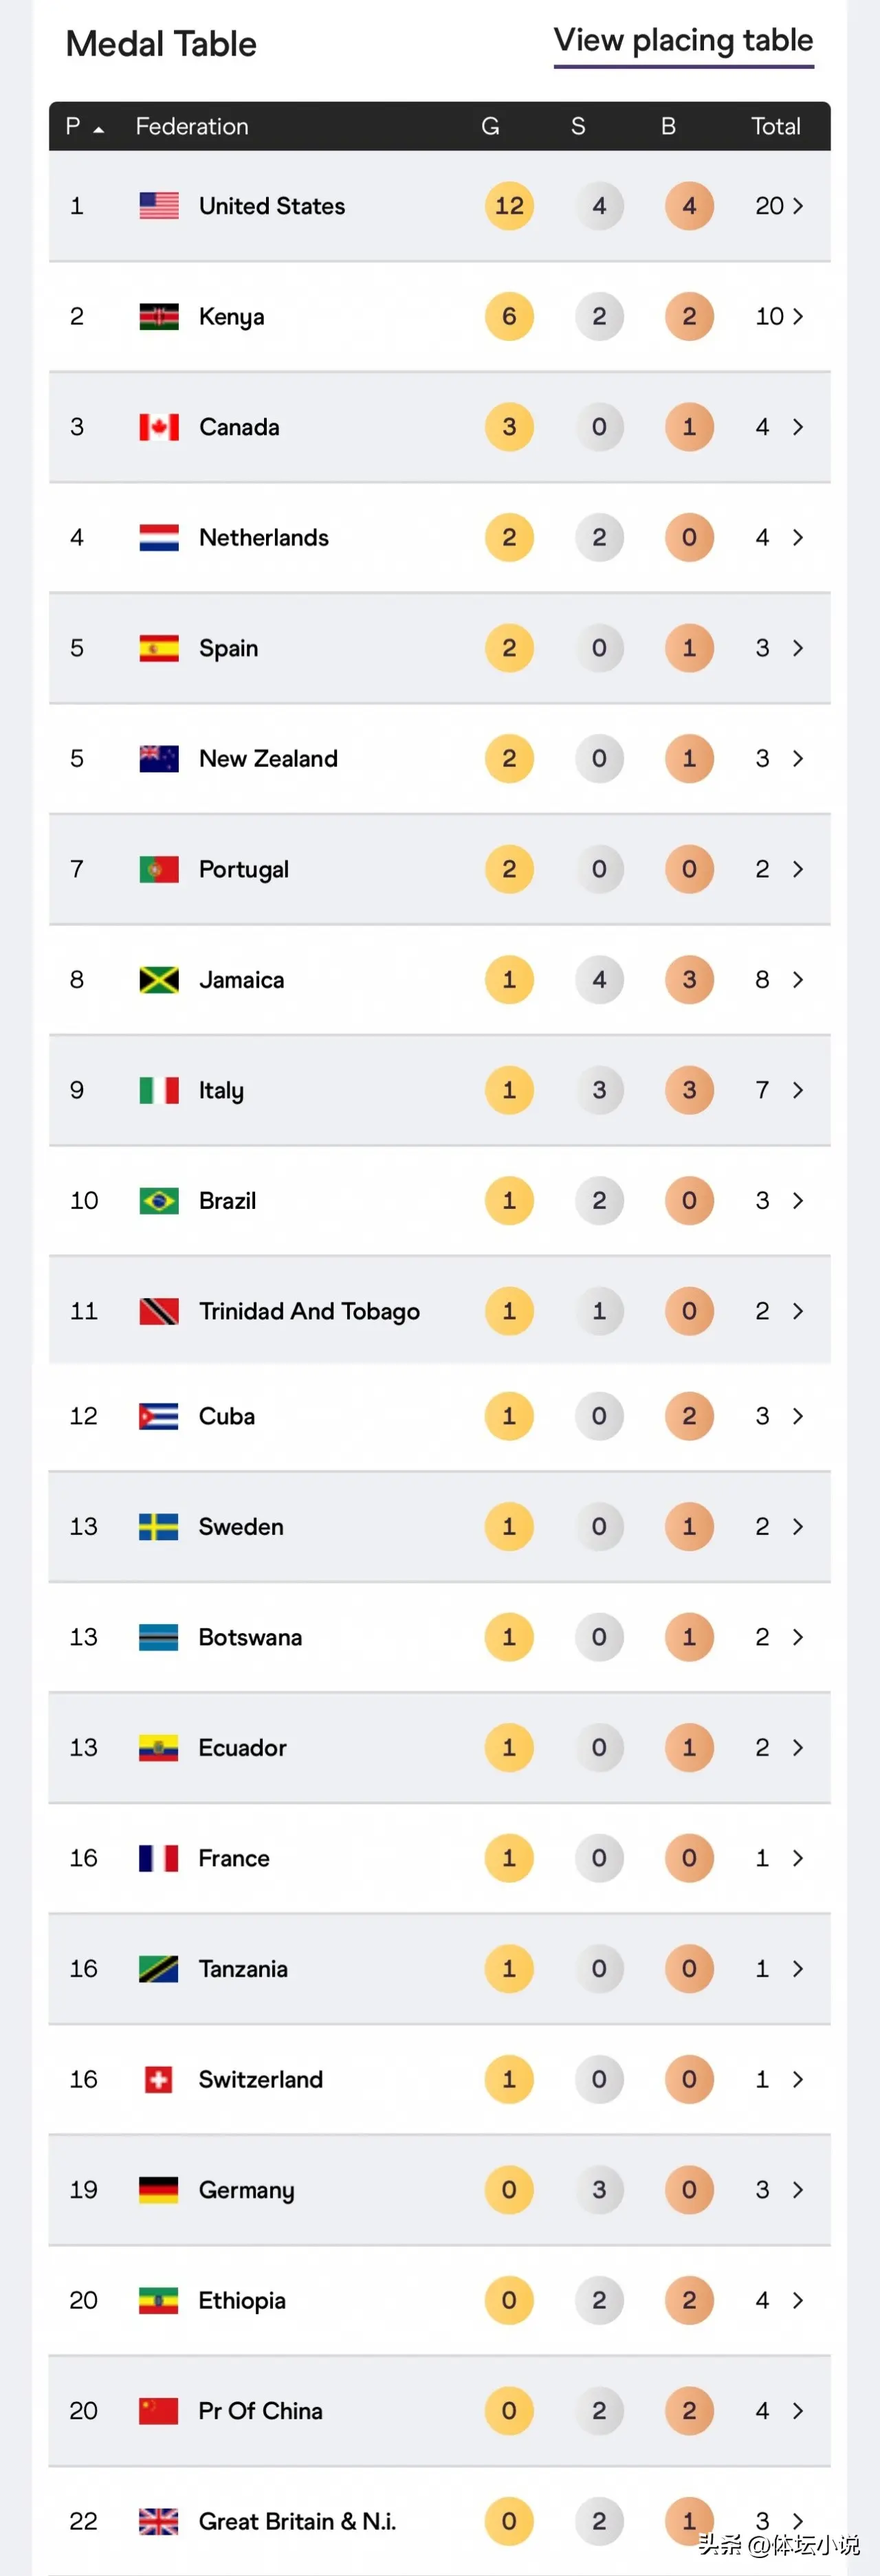Open the View placing table tab
This screenshot has width=880, height=2576.
click(683, 41)
